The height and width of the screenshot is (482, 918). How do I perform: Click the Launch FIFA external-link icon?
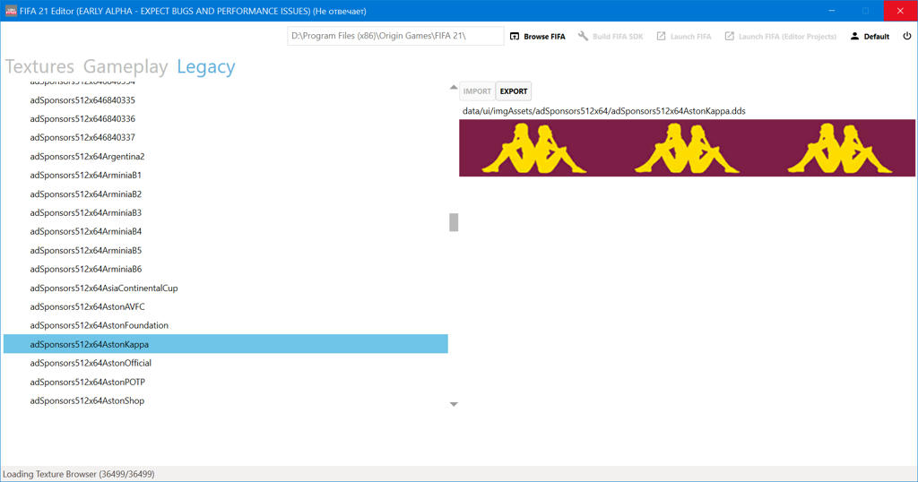661,36
